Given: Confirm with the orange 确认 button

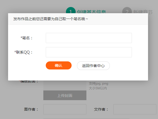Looking at the screenshot, I should click(x=59, y=65).
